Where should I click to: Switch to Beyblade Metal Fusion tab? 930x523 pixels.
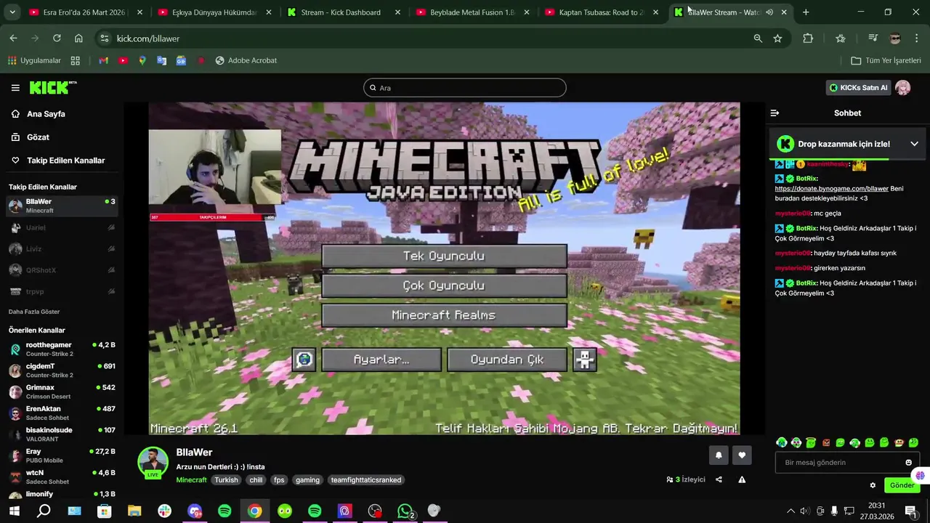click(472, 12)
